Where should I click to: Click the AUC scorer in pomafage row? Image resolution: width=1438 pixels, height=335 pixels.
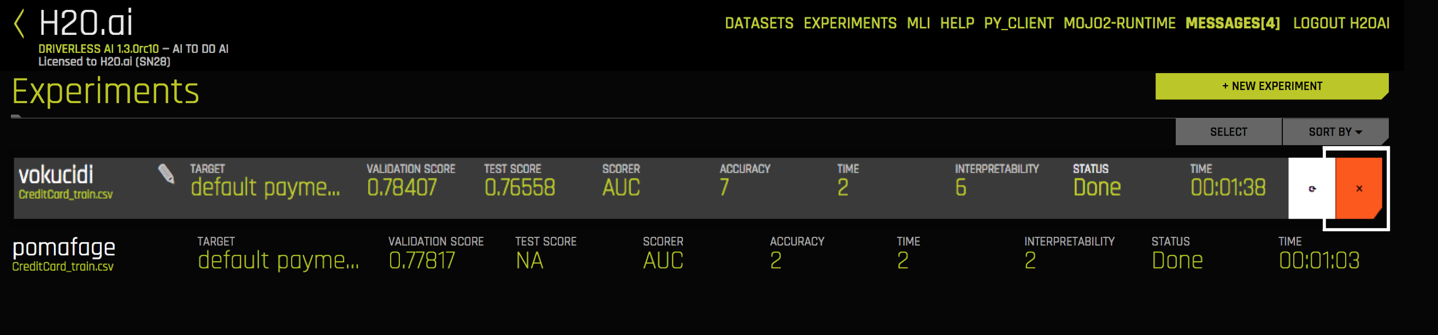(x=663, y=261)
